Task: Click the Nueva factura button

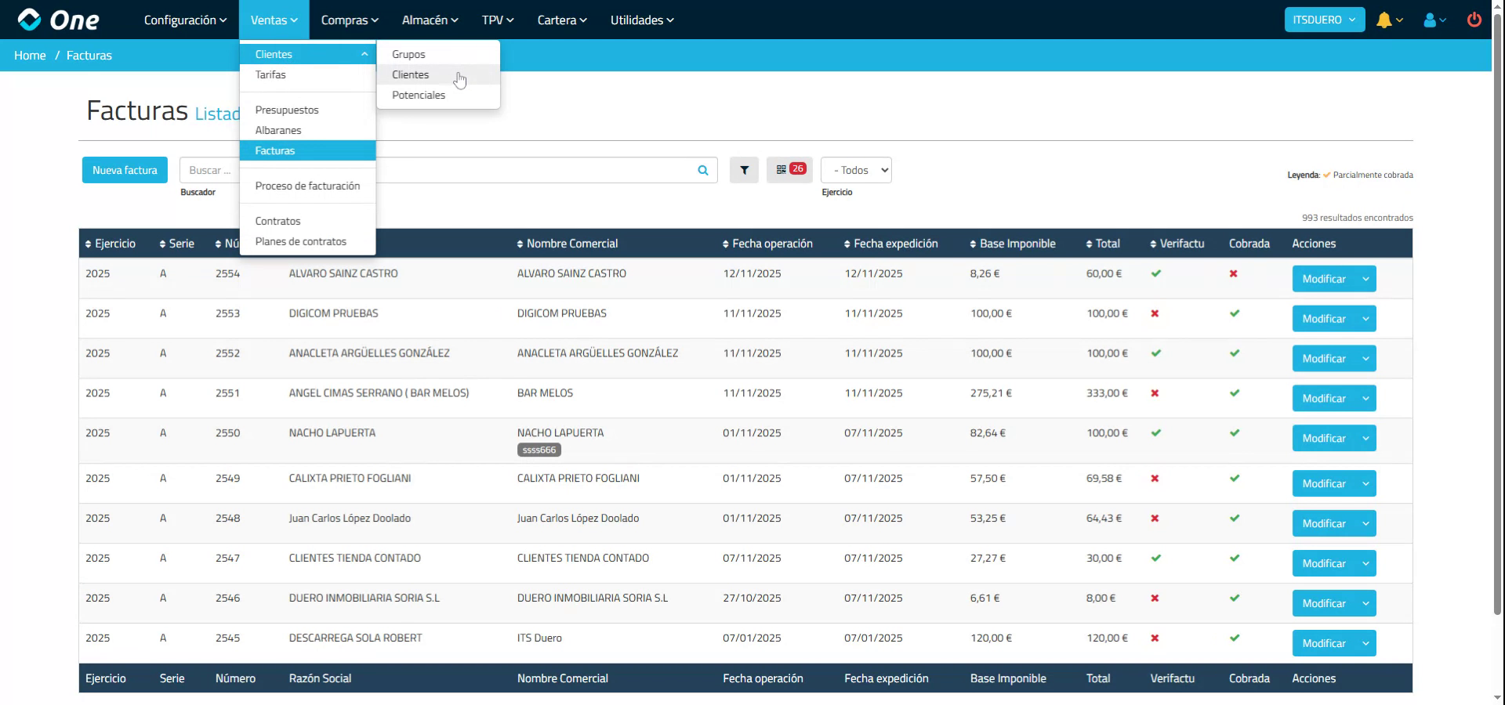Action: tap(124, 169)
